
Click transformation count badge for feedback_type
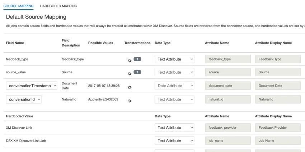[137, 59]
